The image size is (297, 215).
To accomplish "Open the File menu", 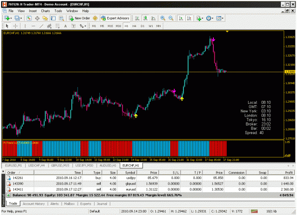I will coord(11,11).
